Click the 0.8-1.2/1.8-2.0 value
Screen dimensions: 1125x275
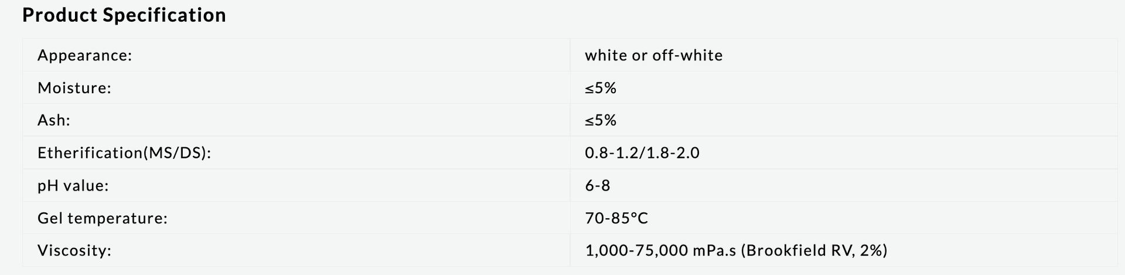[642, 153]
